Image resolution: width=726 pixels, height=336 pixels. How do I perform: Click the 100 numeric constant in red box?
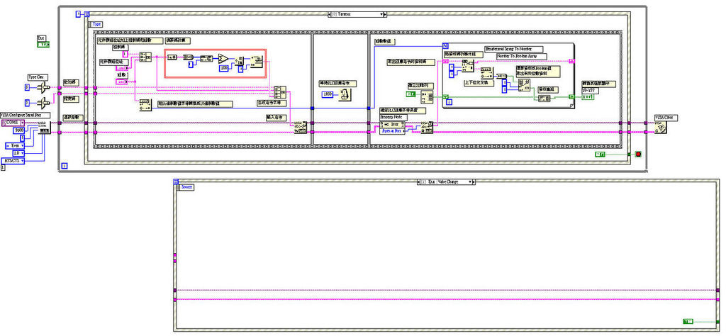[x=224, y=68]
